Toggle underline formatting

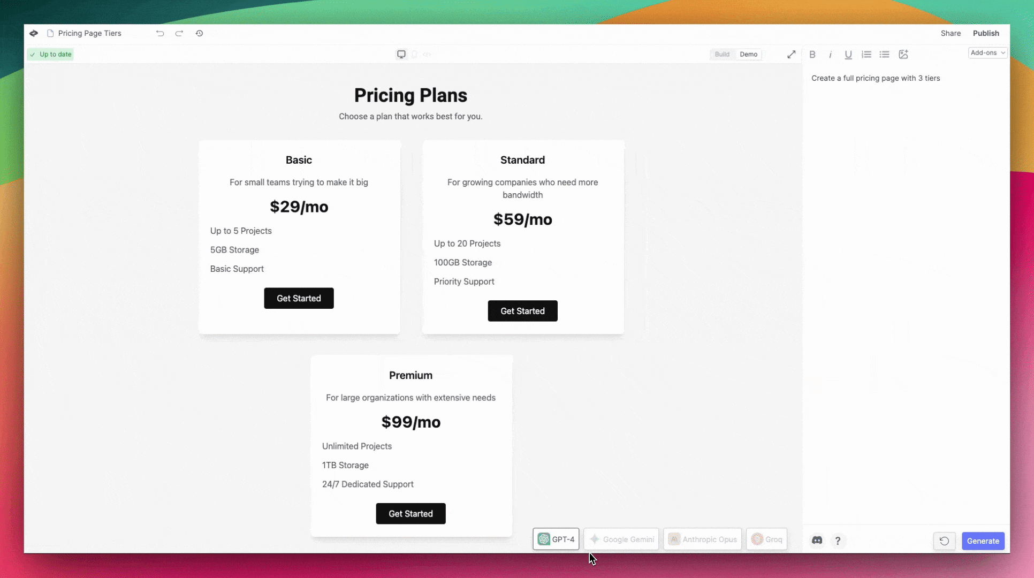pyautogui.click(x=848, y=54)
